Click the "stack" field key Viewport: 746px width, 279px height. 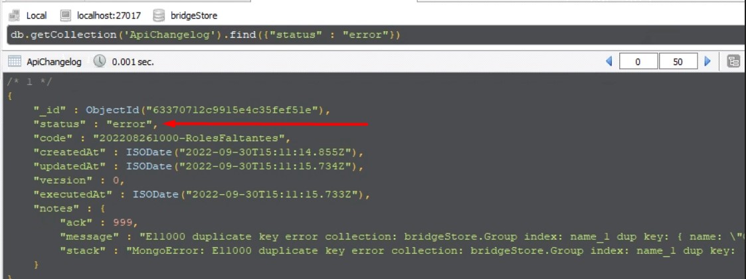[x=83, y=251]
